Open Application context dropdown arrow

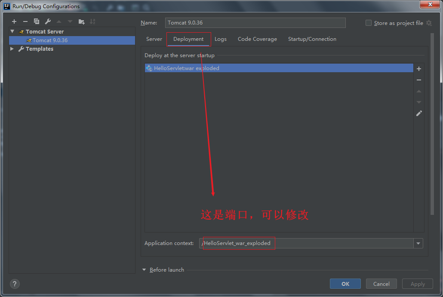[x=418, y=243]
